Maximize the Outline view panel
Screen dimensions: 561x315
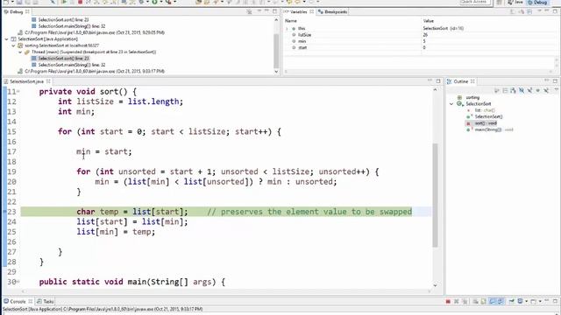click(555, 81)
